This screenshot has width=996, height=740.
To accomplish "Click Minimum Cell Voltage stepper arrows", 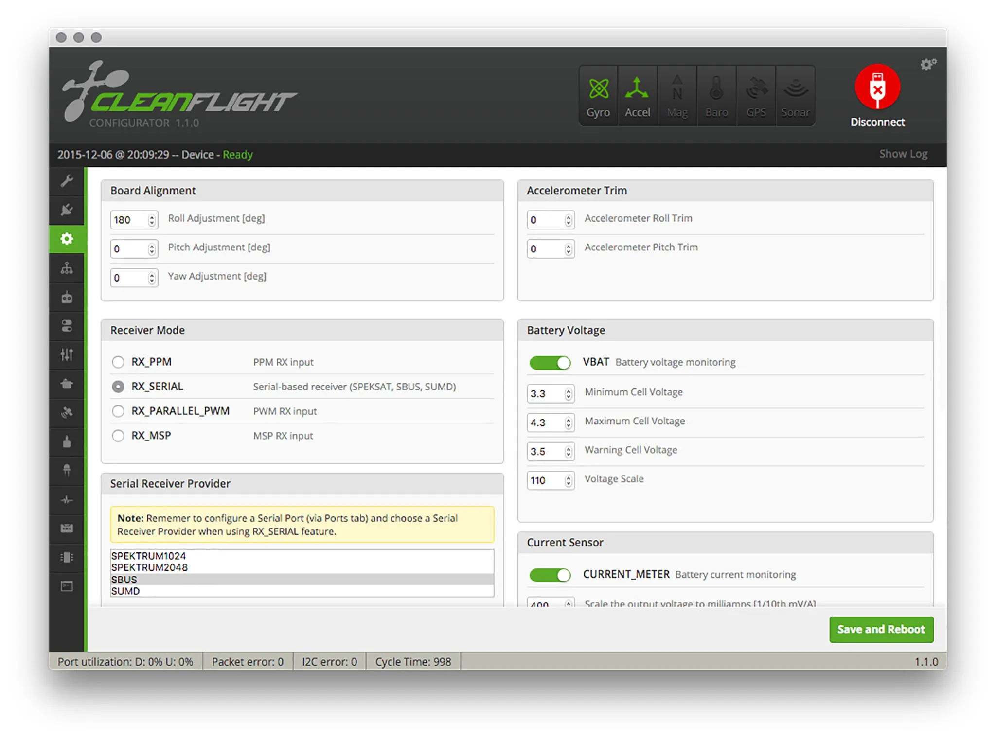I will coord(568,393).
